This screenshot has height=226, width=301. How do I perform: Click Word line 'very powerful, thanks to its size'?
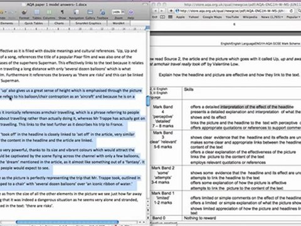coord(67,150)
